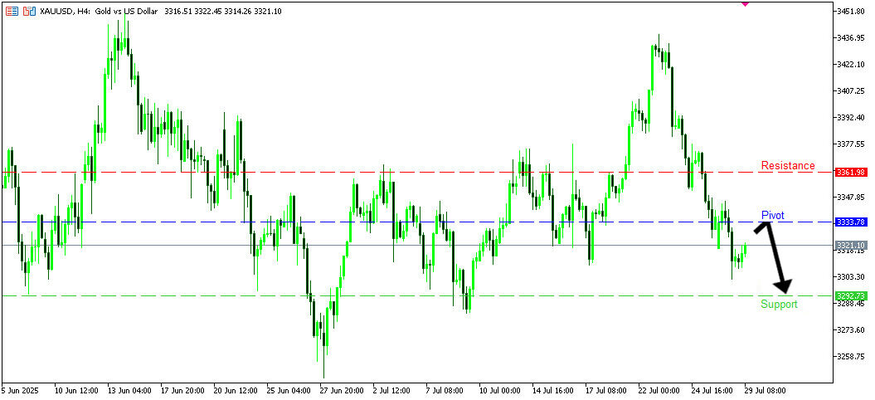Click the Depth of Market grid icon
This screenshot has width=875, height=400.
pyautogui.click(x=12, y=12)
